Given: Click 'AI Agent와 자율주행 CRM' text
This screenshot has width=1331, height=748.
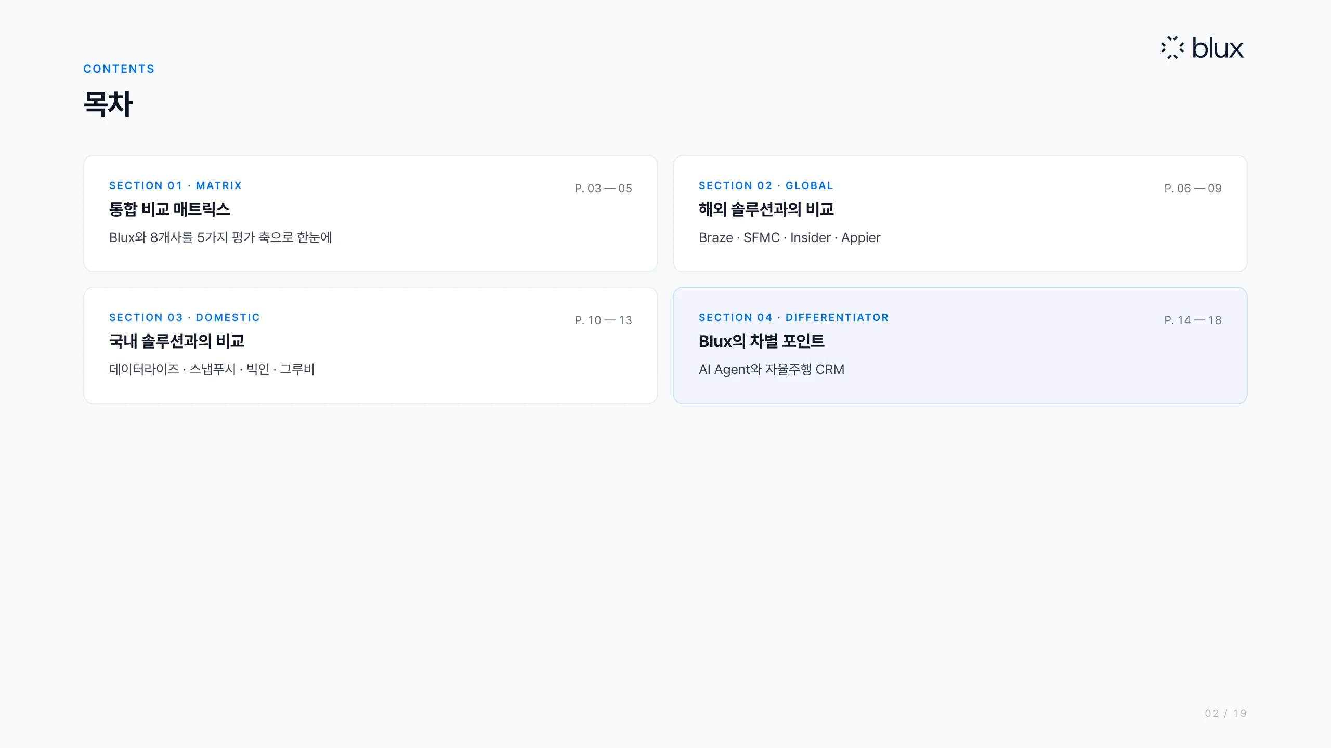Looking at the screenshot, I should click(772, 369).
